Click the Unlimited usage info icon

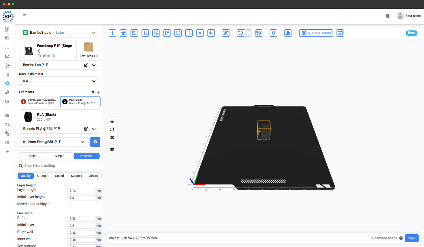[x=401, y=238]
